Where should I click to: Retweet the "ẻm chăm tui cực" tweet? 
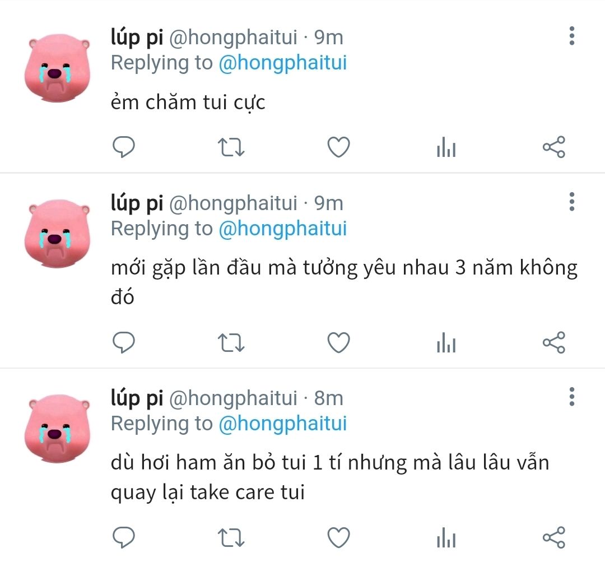pyautogui.click(x=231, y=147)
